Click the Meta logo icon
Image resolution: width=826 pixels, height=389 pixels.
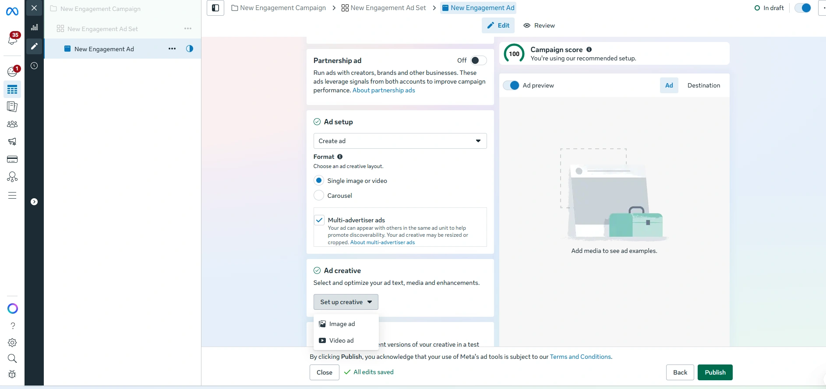coord(12,11)
